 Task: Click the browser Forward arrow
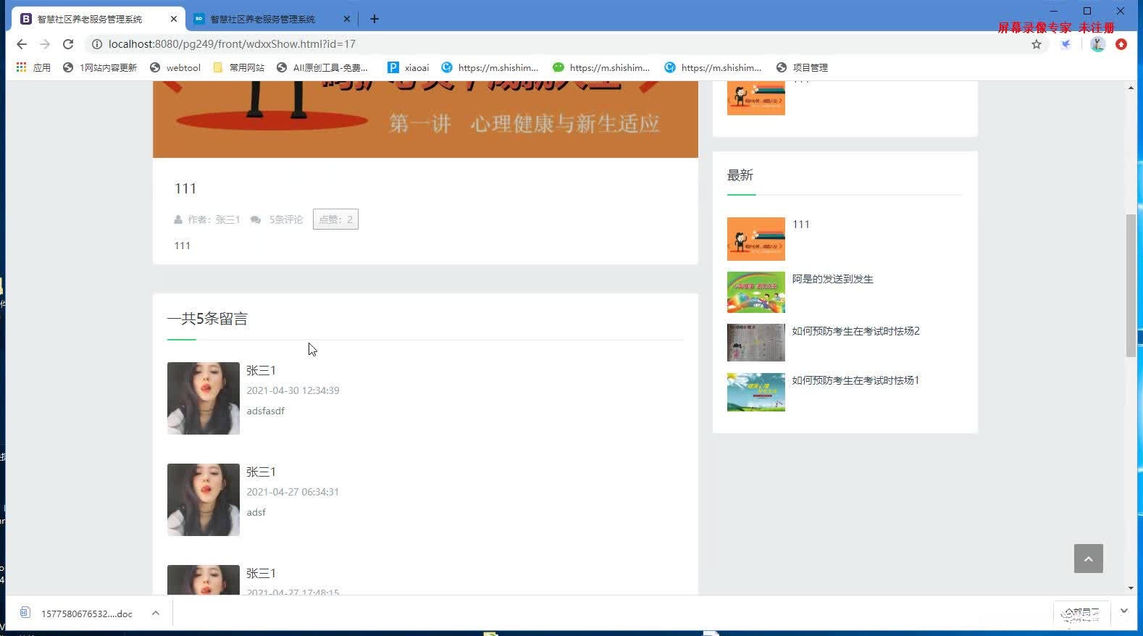45,44
